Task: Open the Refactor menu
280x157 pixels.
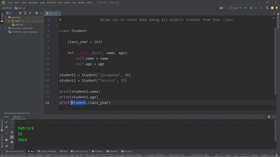Action: 52,3
